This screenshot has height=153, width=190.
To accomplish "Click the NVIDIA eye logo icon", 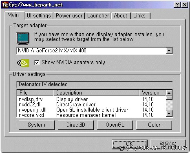I will point(23,63).
